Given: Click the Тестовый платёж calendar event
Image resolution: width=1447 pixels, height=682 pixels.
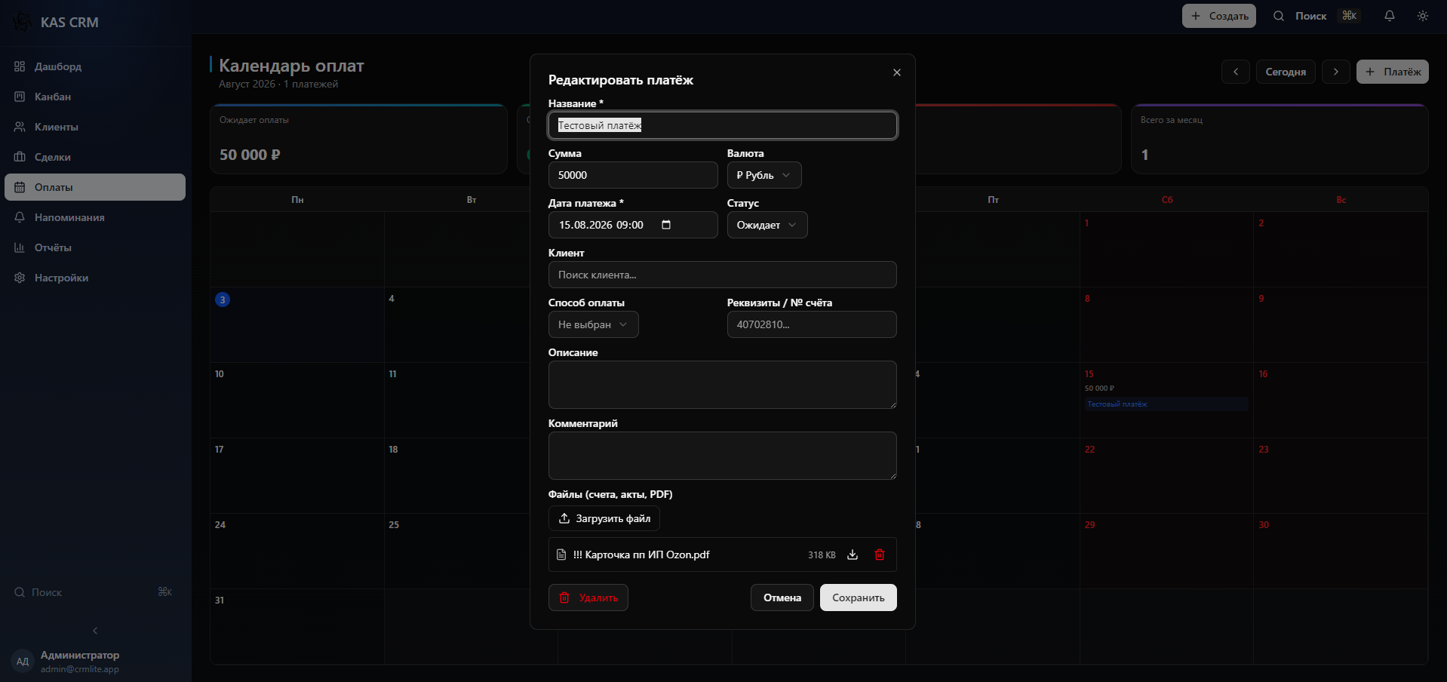Looking at the screenshot, I should (1166, 404).
